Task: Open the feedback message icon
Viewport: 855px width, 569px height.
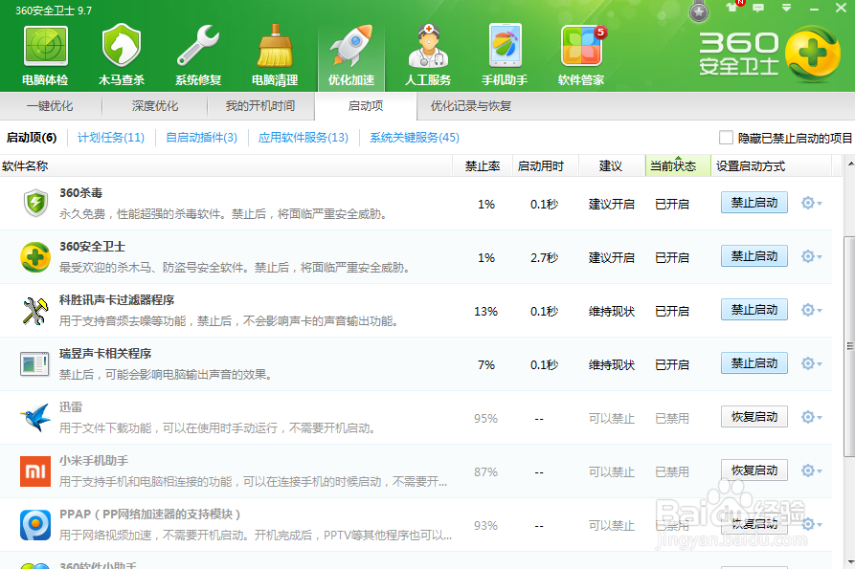Action: [x=758, y=8]
